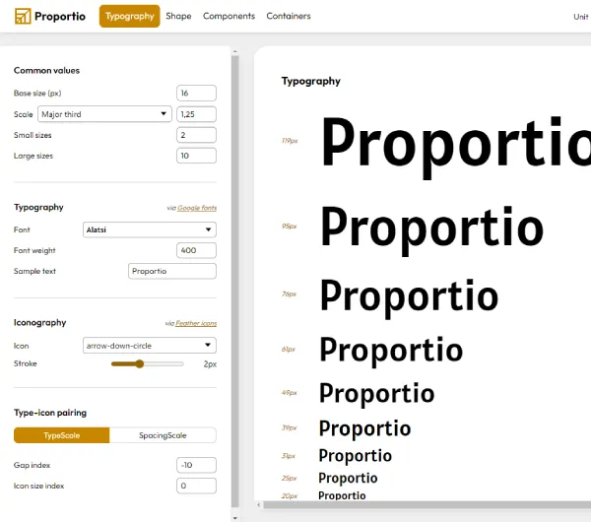The width and height of the screenshot is (591, 522).
Task: Click the Icon size index field
Action: 196,486
